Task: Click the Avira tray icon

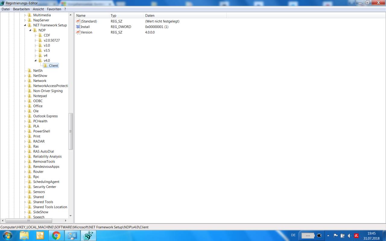Action: click(356, 236)
